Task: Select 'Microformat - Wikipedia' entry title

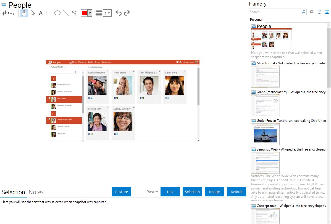Action: coord(291,63)
